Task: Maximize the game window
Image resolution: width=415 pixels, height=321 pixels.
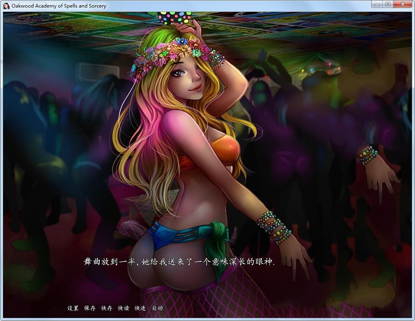Action: pyautogui.click(x=388, y=4)
